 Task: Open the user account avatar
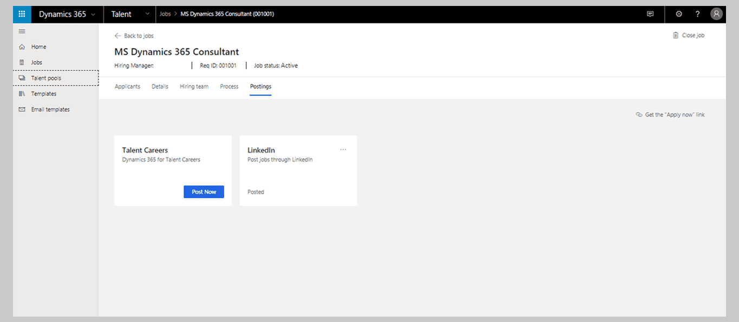pos(716,14)
